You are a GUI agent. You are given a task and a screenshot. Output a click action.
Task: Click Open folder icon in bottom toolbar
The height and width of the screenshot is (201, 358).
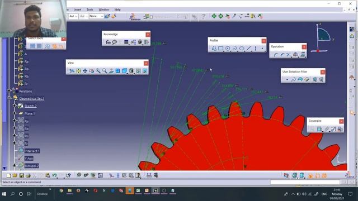point(15,175)
